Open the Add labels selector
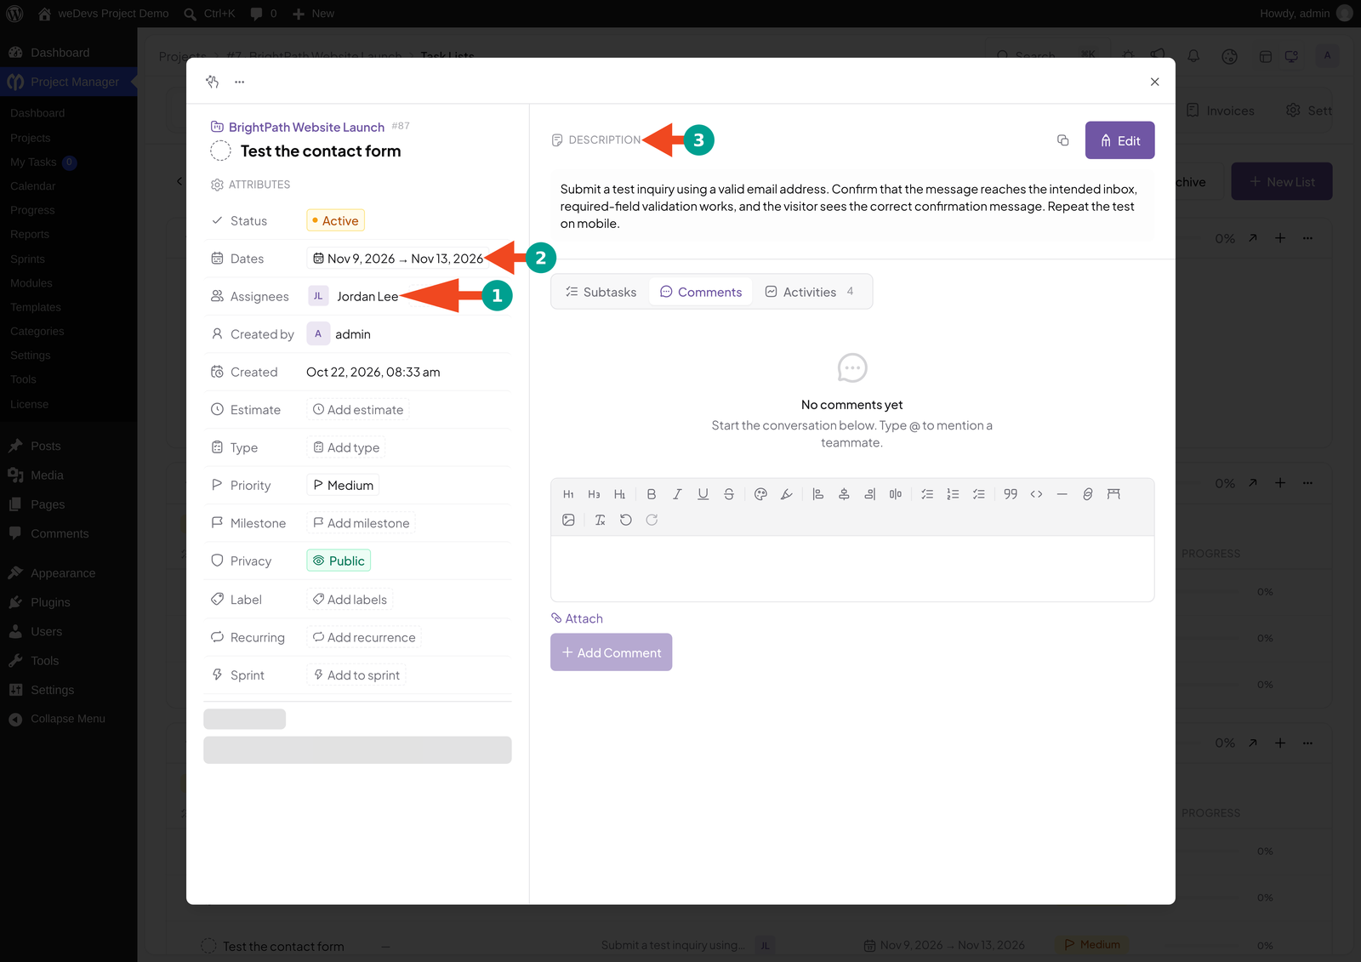Screen dimensions: 1361x962 point(350,600)
